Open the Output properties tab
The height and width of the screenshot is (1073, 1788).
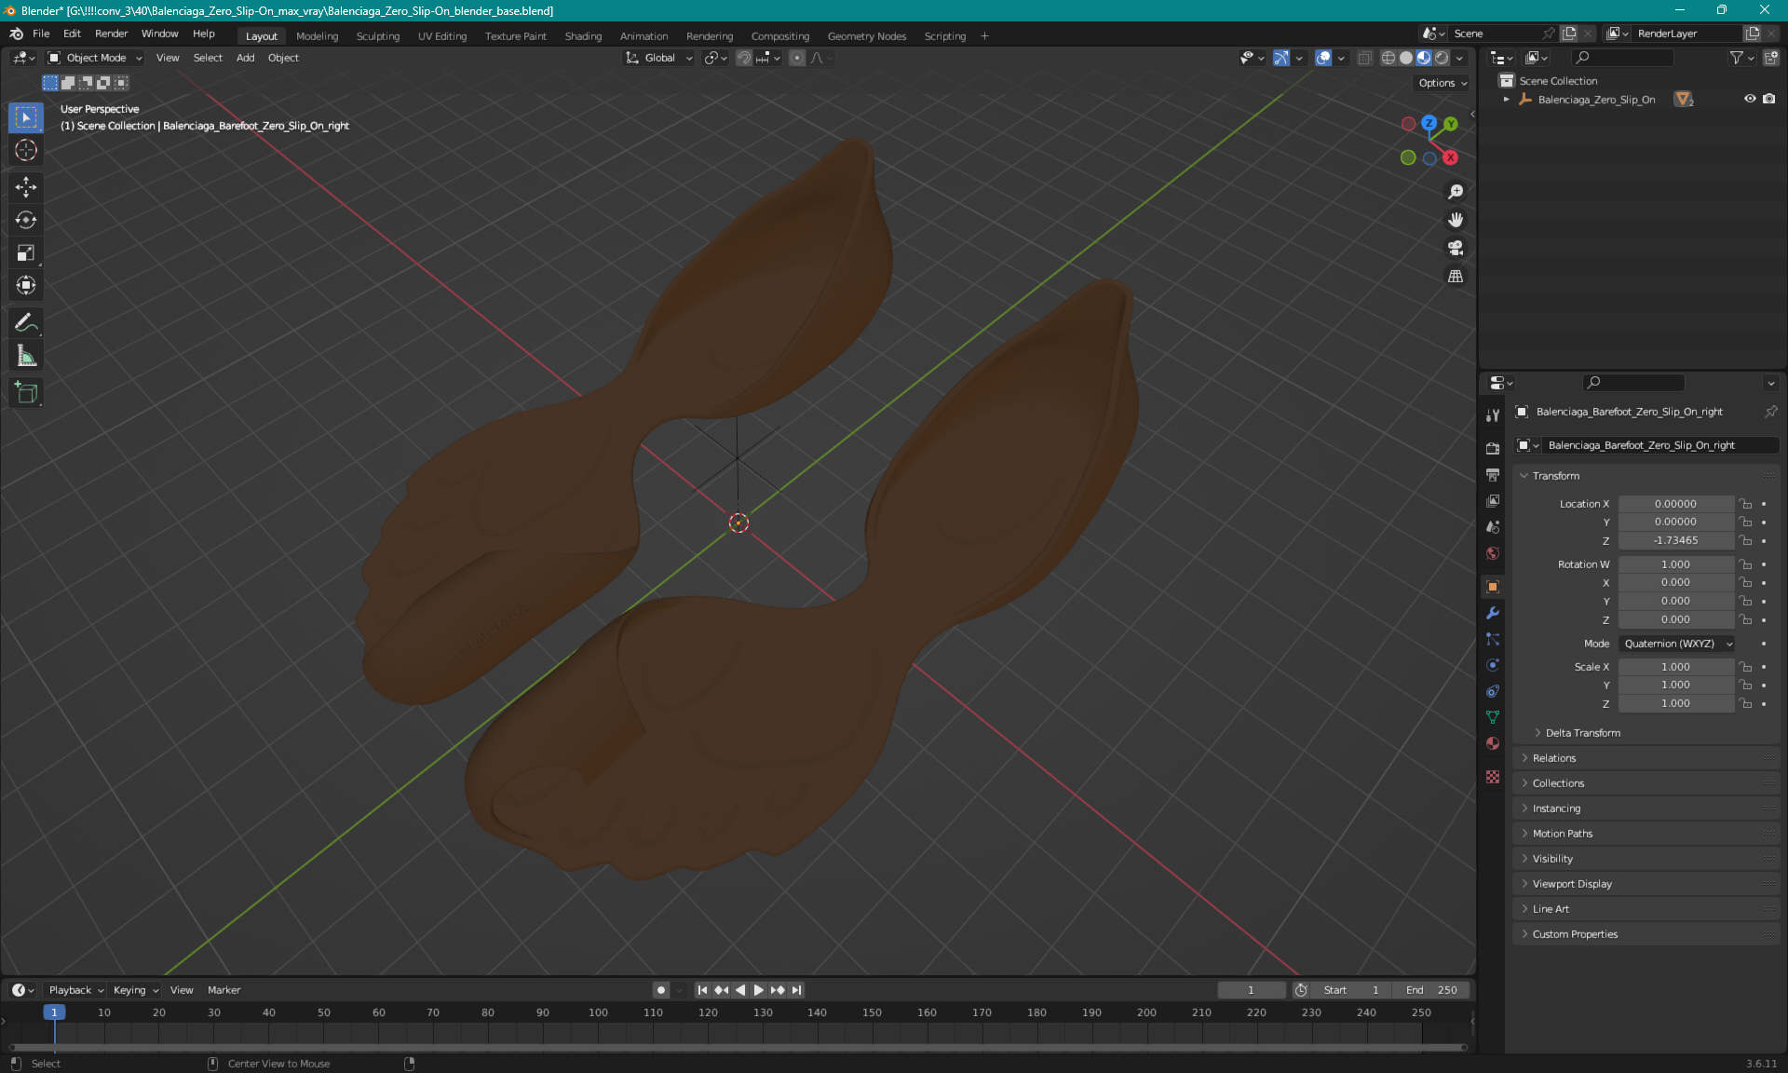[1493, 474]
